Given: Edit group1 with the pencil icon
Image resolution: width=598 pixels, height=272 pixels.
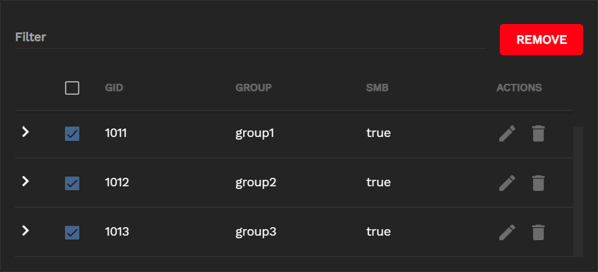Looking at the screenshot, I should point(507,134).
